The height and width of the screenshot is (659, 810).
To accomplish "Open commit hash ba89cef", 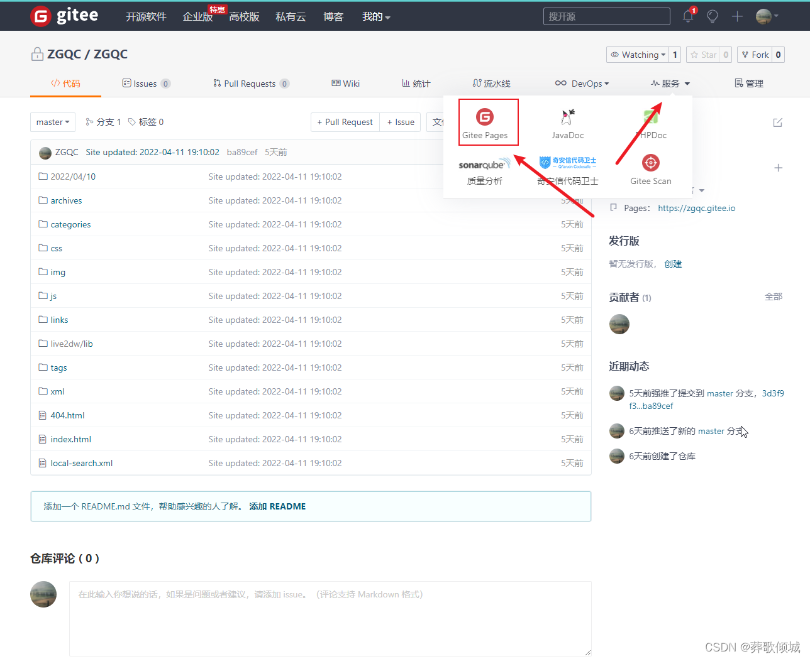I will (242, 152).
